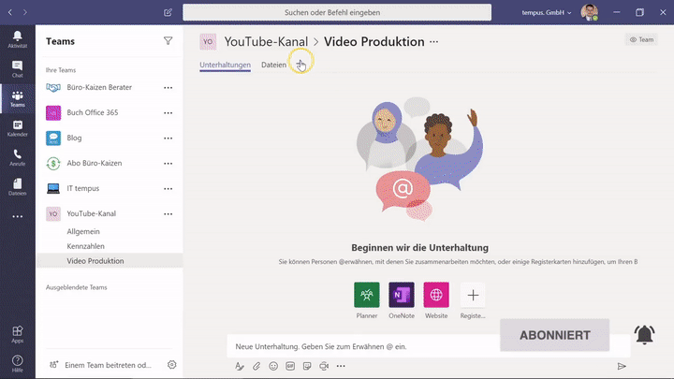Send message with the arrow icon
674x379 pixels.
622,366
